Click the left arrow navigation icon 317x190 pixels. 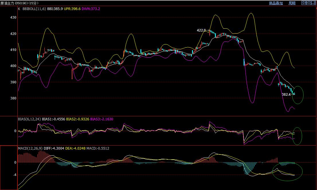click(304, 3)
